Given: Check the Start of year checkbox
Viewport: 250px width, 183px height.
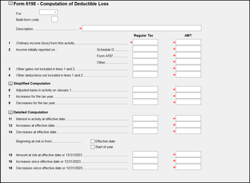Looking at the screenshot, I should 92,147.
